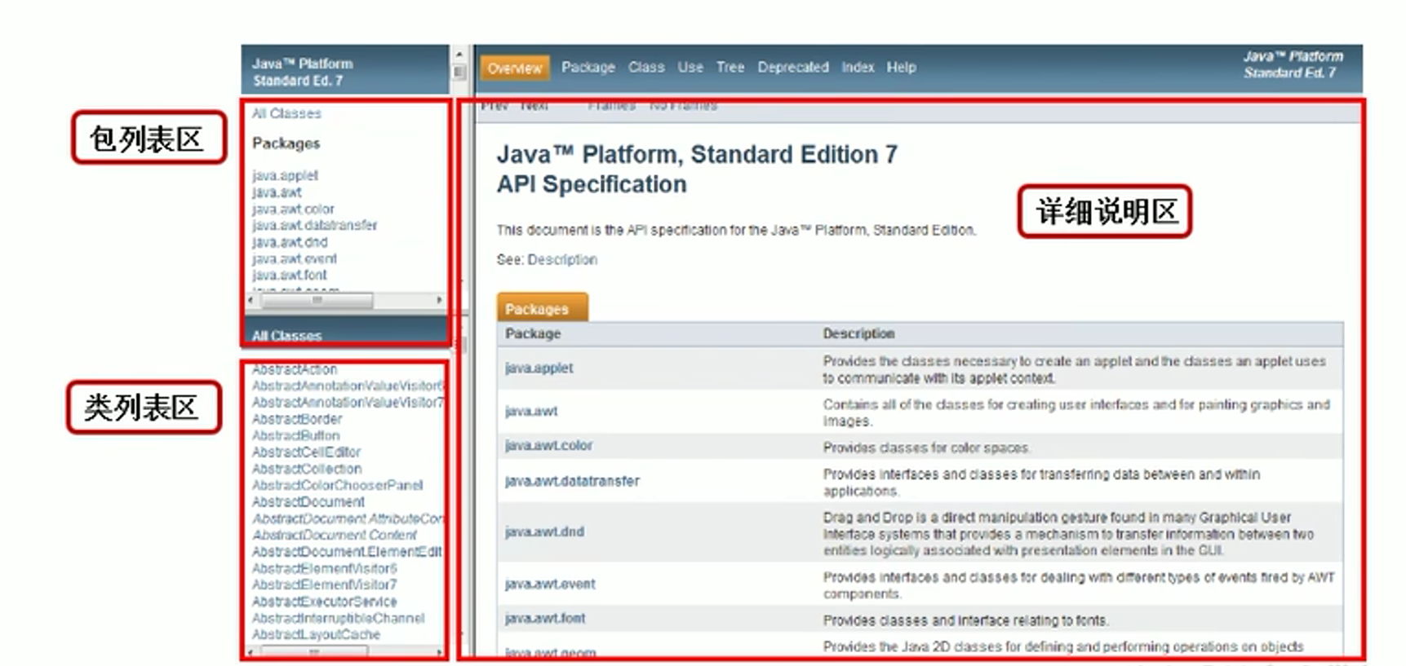Select java.awt.font in the left package list

click(x=289, y=275)
